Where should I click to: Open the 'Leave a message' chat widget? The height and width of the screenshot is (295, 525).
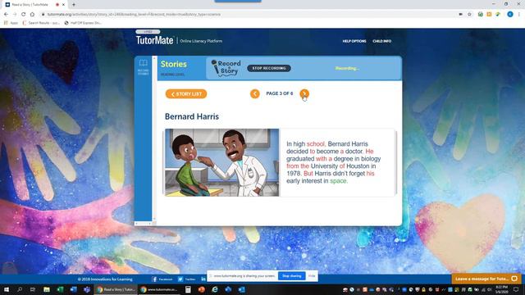486,279
